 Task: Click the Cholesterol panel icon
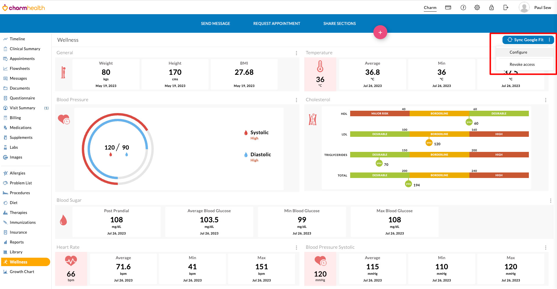point(313,119)
